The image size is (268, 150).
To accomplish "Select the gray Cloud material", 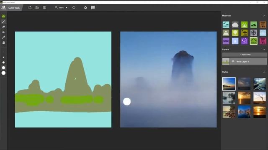I will [x=235, y=25].
